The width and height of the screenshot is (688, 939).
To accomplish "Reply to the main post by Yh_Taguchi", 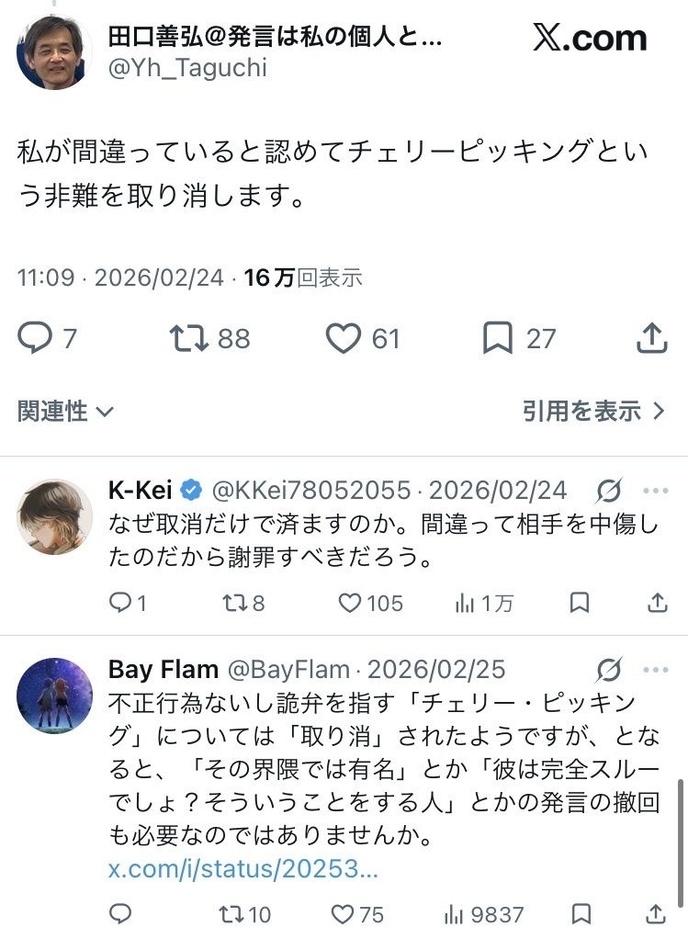I will click(x=35, y=338).
